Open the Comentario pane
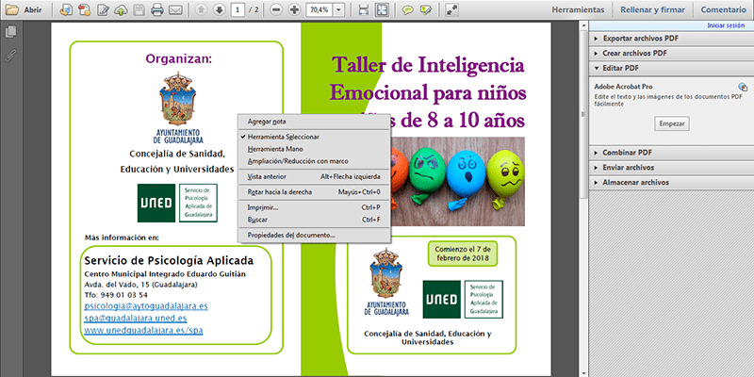Viewport: 754px width, 377px height. (723, 9)
